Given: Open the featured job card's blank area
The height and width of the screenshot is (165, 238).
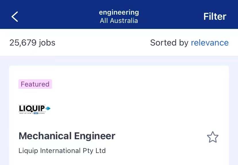Looking at the screenshot, I should pos(137,98).
